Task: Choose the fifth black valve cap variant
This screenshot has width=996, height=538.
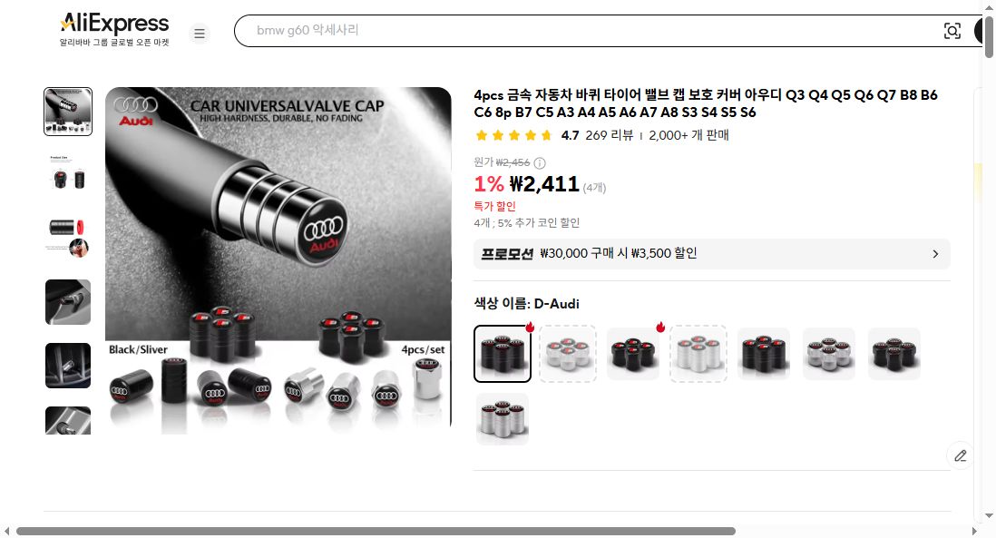Action: pyautogui.click(x=764, y=354)
